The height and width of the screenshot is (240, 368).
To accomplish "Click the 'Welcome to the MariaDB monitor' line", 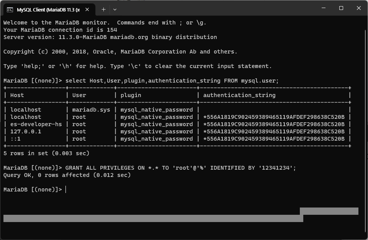I will (105, 23).
